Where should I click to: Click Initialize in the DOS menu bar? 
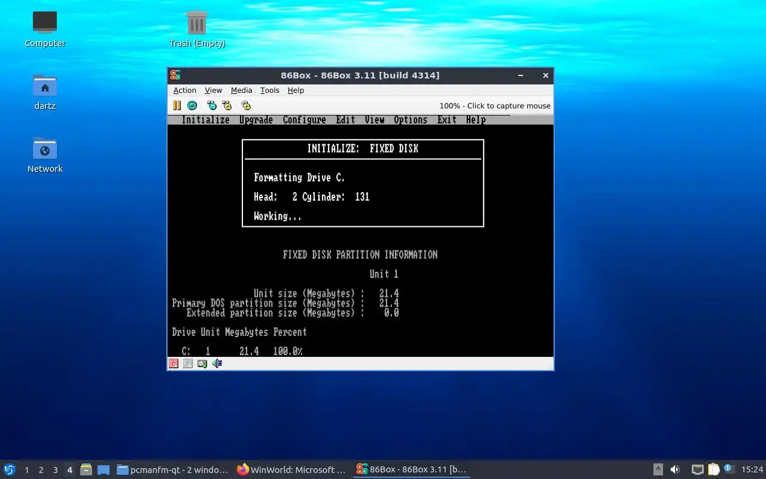[205, 120]
